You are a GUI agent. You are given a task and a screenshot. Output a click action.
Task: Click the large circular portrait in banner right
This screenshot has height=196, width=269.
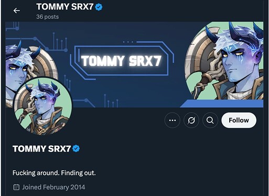click(224, 61)
